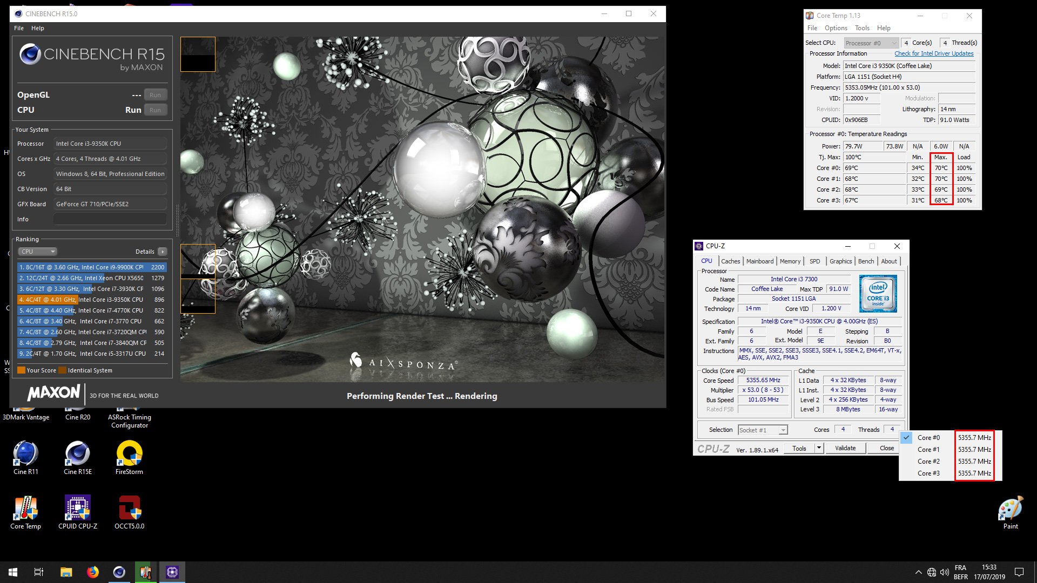Switch to CPU-Z Caches tab
This screenshot has width=1037, height=583.
click(x=730, y=261)
